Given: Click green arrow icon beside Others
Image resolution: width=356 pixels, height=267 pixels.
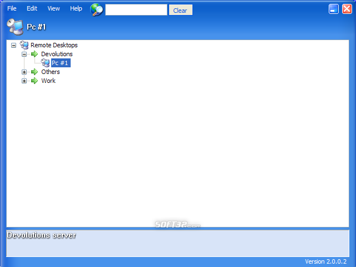Looking at the screenshot, I should pos(34,72).
